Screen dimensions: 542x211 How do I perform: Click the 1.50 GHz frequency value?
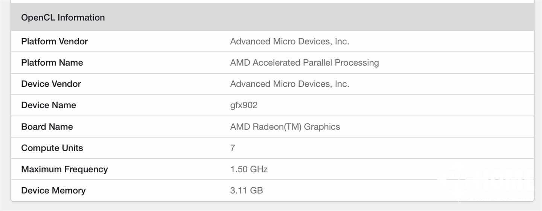click(x=249, y=169)
